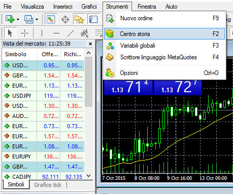Click the up arrow icon beside CADJPY
233x194 pixels.
(7, 177)
